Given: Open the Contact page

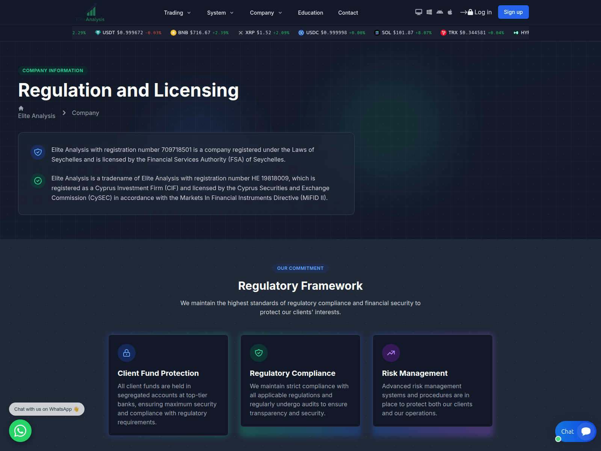Looking at the screenshot, I should coord(348,13).
